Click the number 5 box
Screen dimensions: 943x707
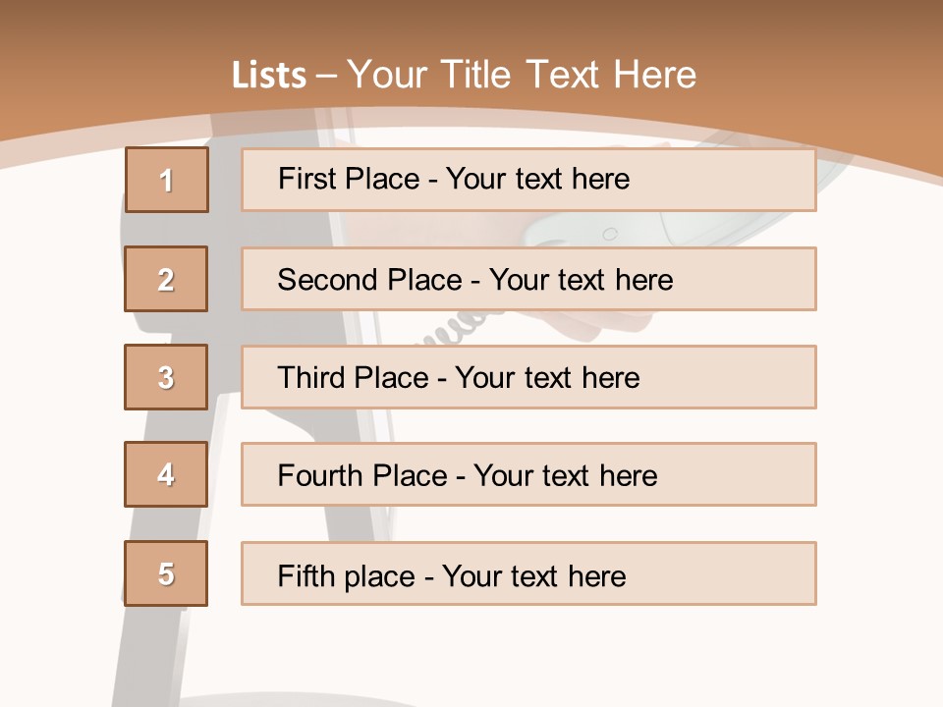[x=166, y=573]
